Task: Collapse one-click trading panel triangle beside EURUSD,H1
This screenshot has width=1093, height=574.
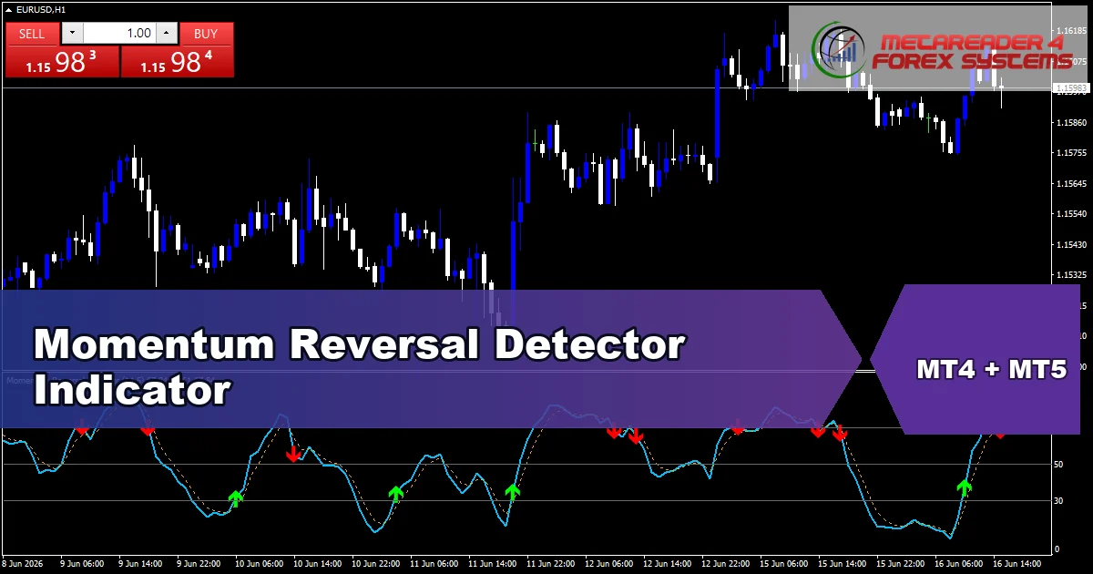Action: [7, 9]
